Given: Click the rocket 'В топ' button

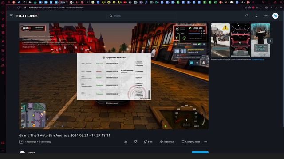Looking at the screenshot, I should [x=148, y=142].
